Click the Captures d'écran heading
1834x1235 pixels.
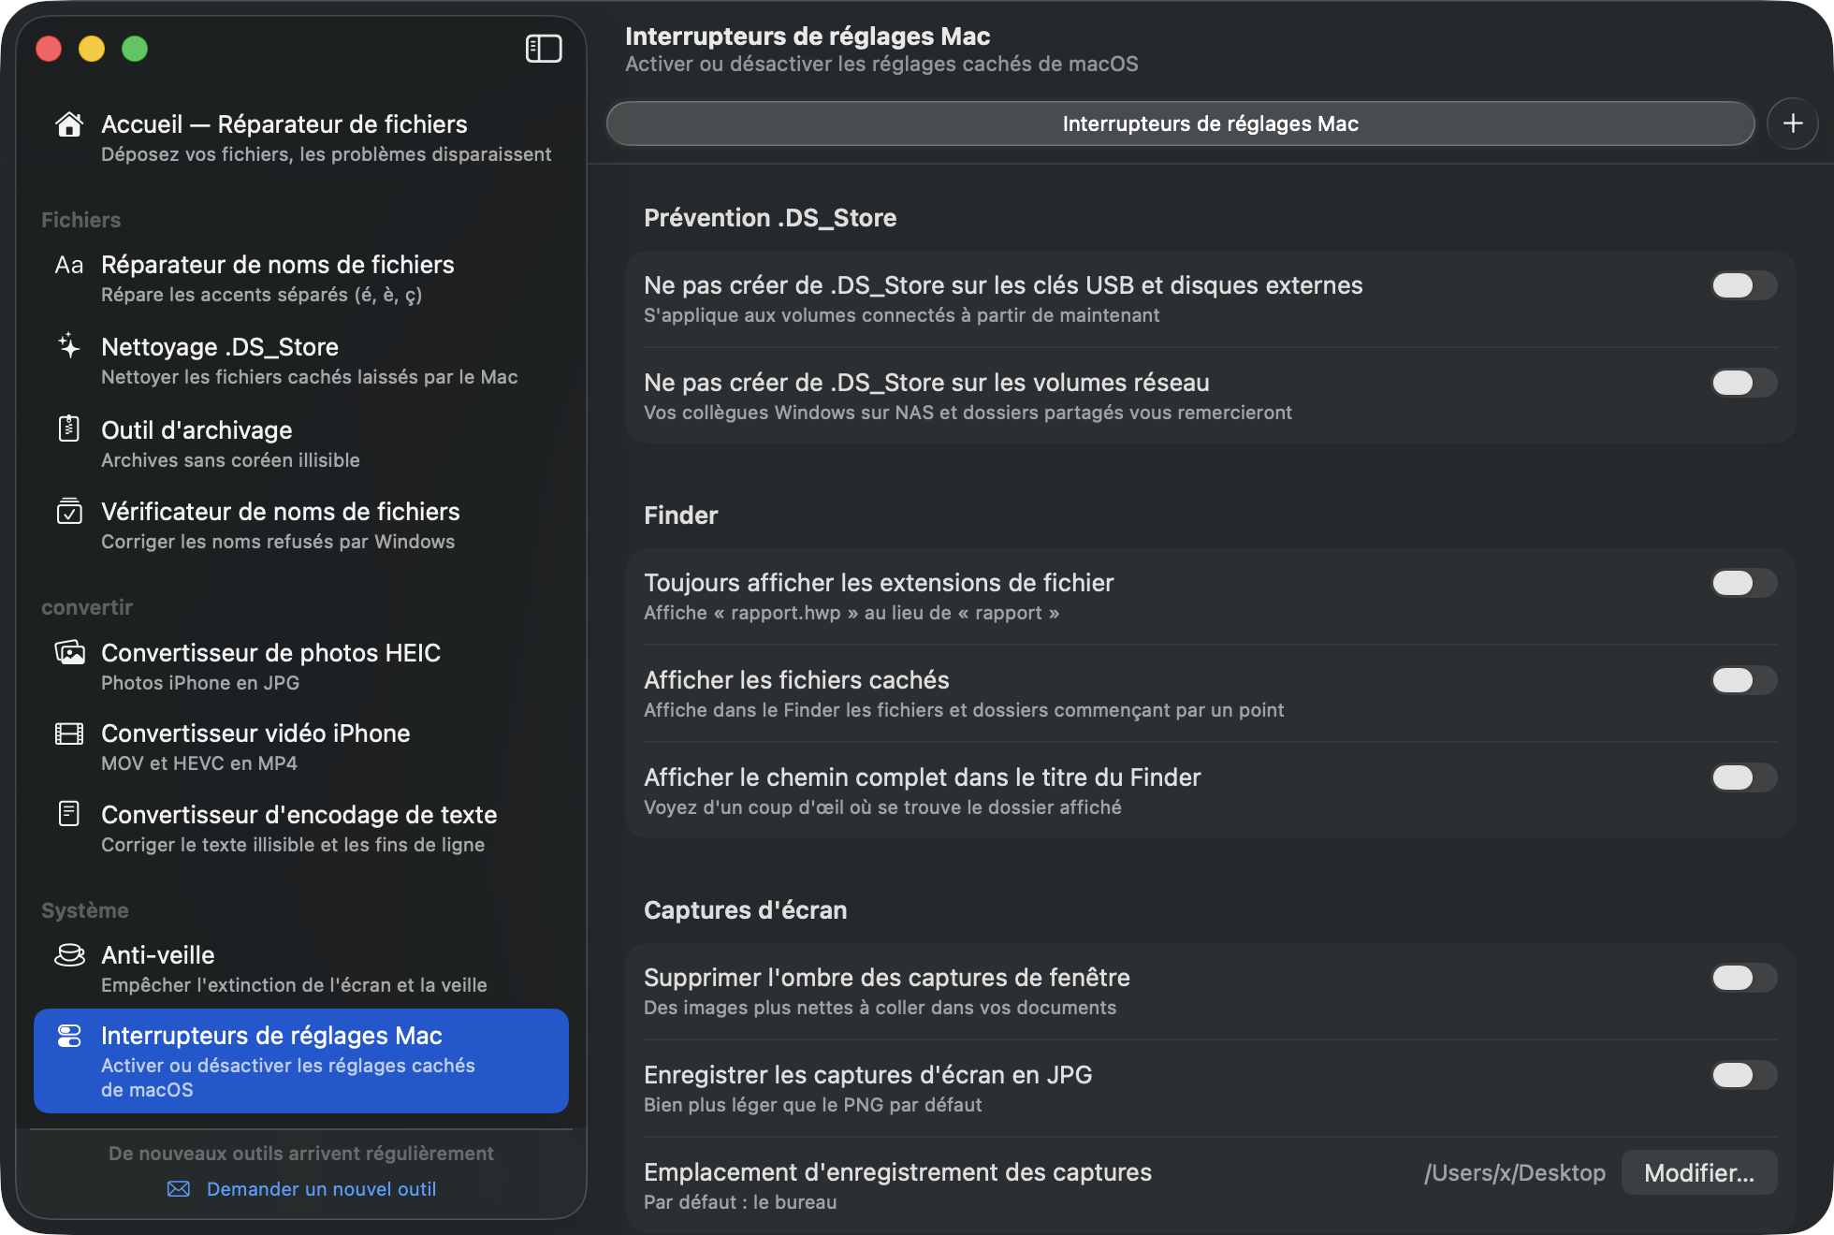[746, 910]
